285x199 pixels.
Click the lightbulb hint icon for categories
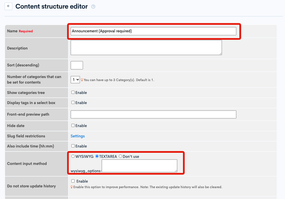[x=82, y=80]
